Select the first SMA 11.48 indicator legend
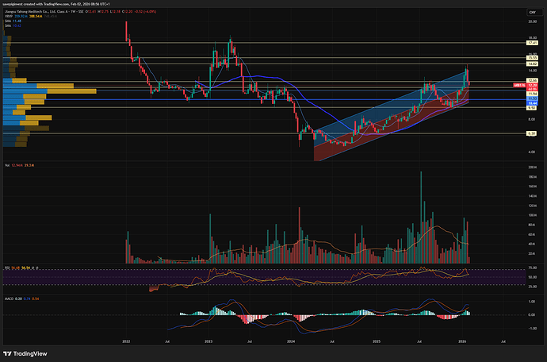The height and width of the screenshot is (362, 547). 8,21
